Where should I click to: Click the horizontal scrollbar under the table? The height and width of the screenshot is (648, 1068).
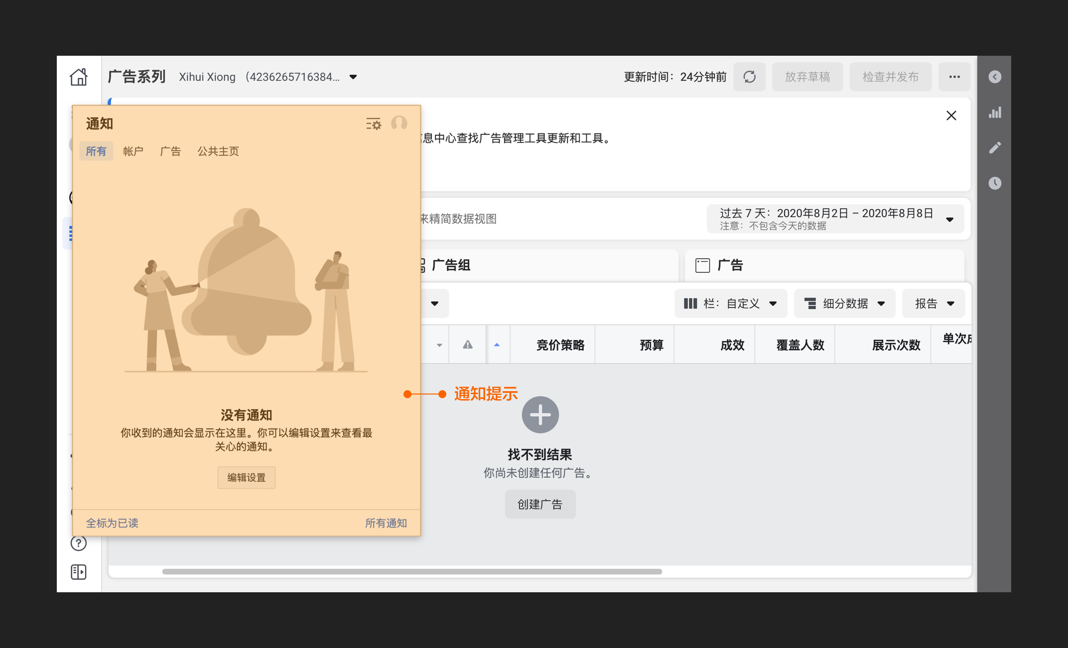point(412,571)
